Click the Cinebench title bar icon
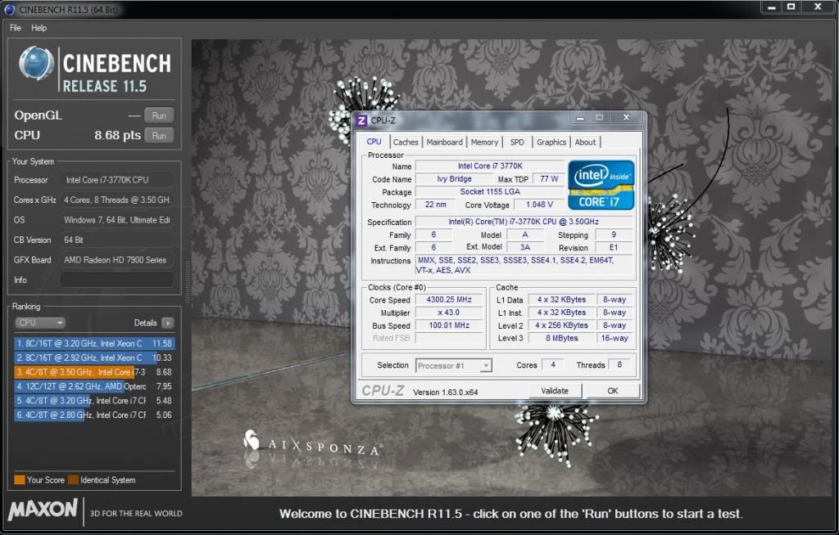 tap(8, 7)
